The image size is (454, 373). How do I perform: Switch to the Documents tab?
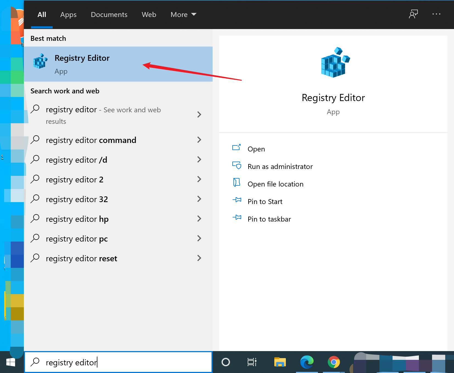pos(109,15)
